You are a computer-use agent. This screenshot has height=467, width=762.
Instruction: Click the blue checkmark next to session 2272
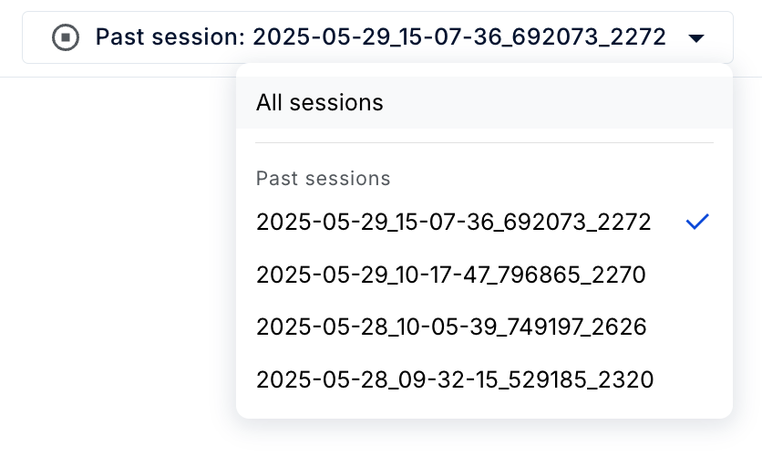point(697,222)
